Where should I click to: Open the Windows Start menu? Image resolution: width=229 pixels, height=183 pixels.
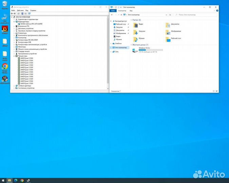point(3,181)
